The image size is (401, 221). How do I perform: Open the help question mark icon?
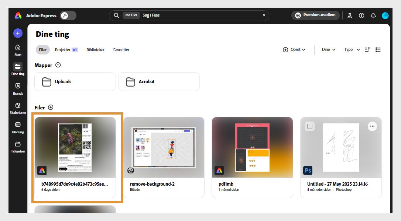pos(361,15)
